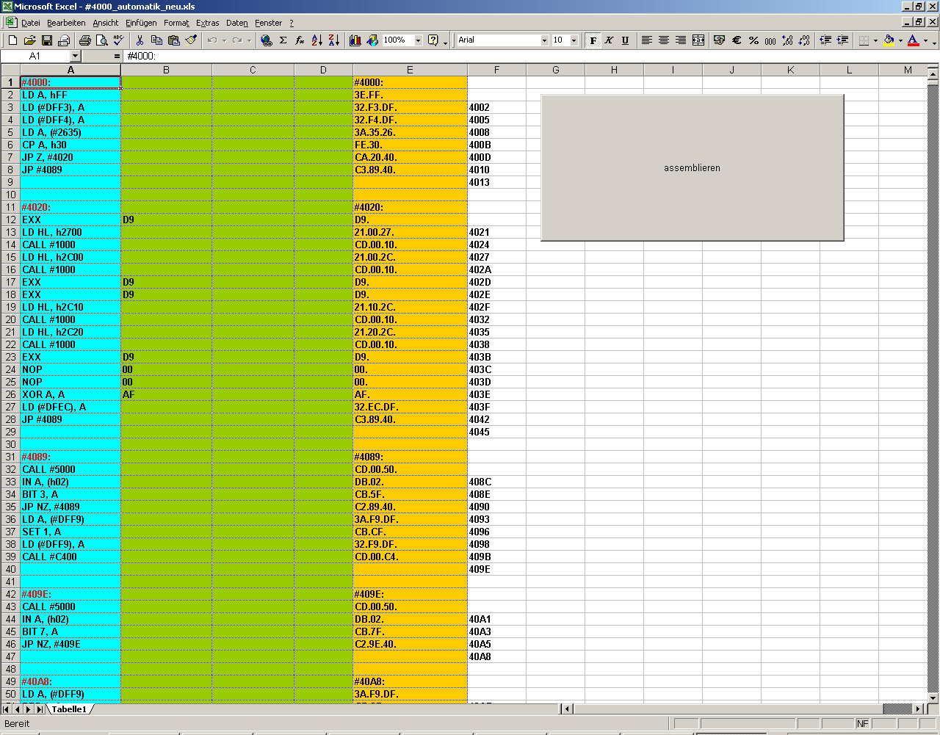Viewport: 940px width, 735px height.
Task: Click the yellow fill color bucket
Action: tap(889, 40)
